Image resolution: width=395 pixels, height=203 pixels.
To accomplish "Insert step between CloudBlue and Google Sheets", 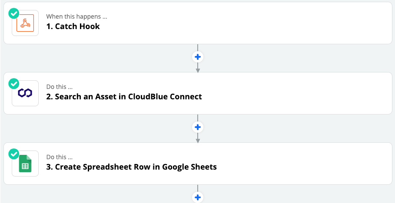I will click(x=198, y=127).
